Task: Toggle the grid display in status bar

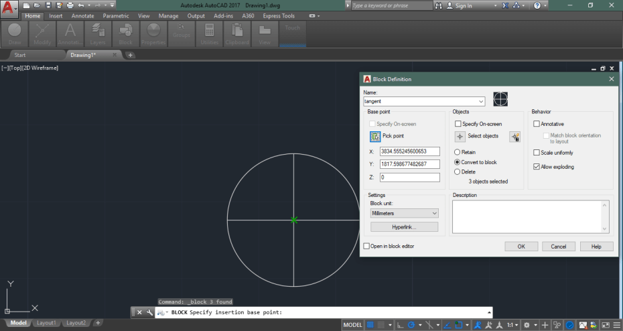Action: (370, 325)
